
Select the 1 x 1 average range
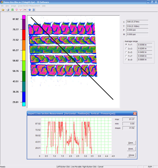(126, 45)
